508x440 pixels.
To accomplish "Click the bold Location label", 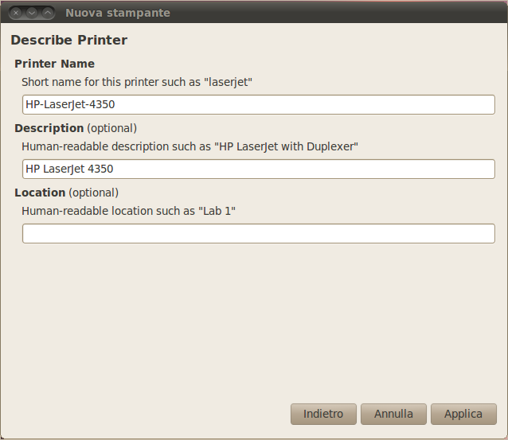I will pos(40,193).
